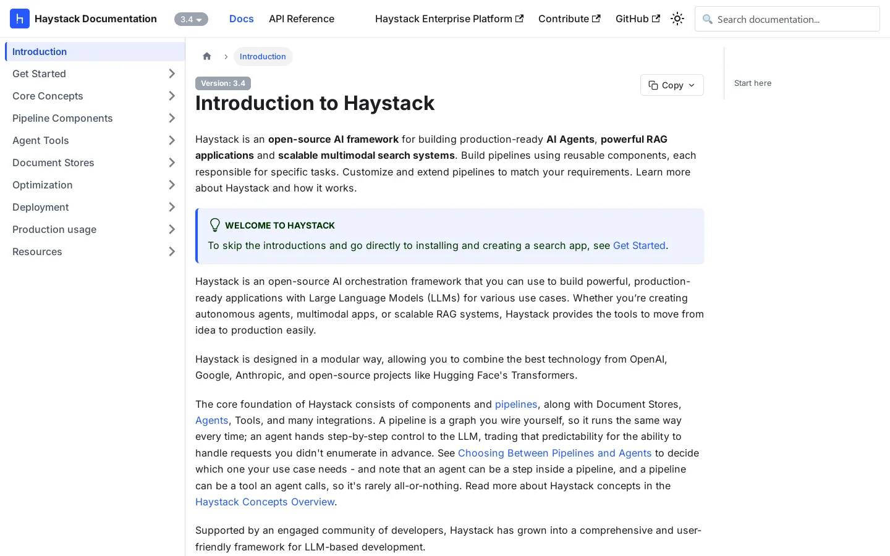890x556 pixels.
Task: Click the Version: 3.4 badge
Action: click(223, 83)
